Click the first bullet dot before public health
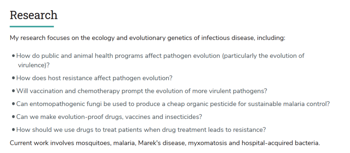This screenshot has width=350, height=153. (14, 56)
